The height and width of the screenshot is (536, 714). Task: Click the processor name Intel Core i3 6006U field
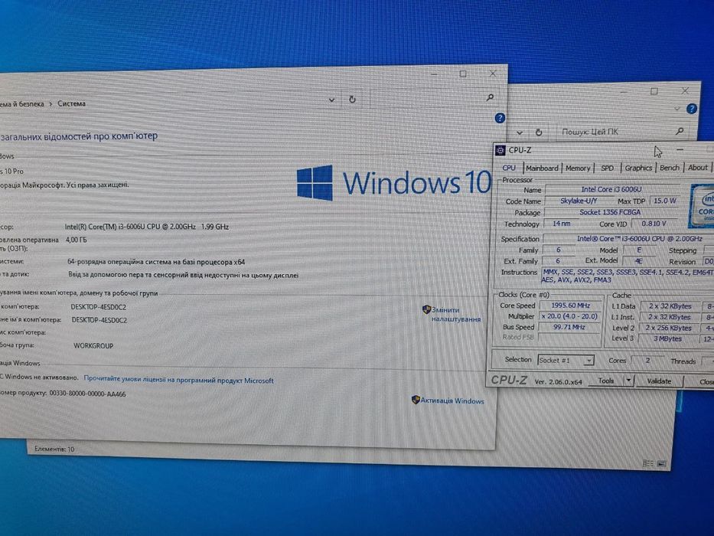(x=613, y=188)
